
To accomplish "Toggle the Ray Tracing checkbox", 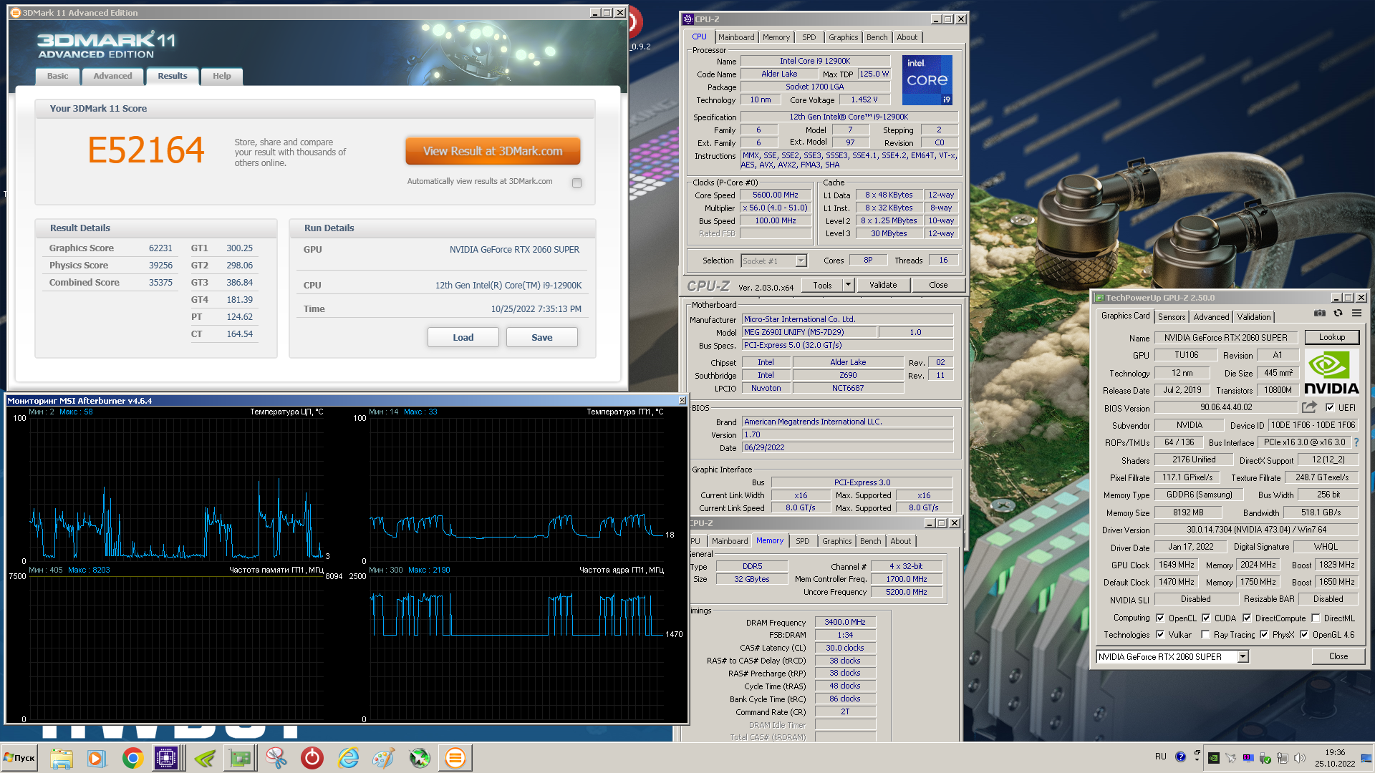I will click(x=1206, y=634).
